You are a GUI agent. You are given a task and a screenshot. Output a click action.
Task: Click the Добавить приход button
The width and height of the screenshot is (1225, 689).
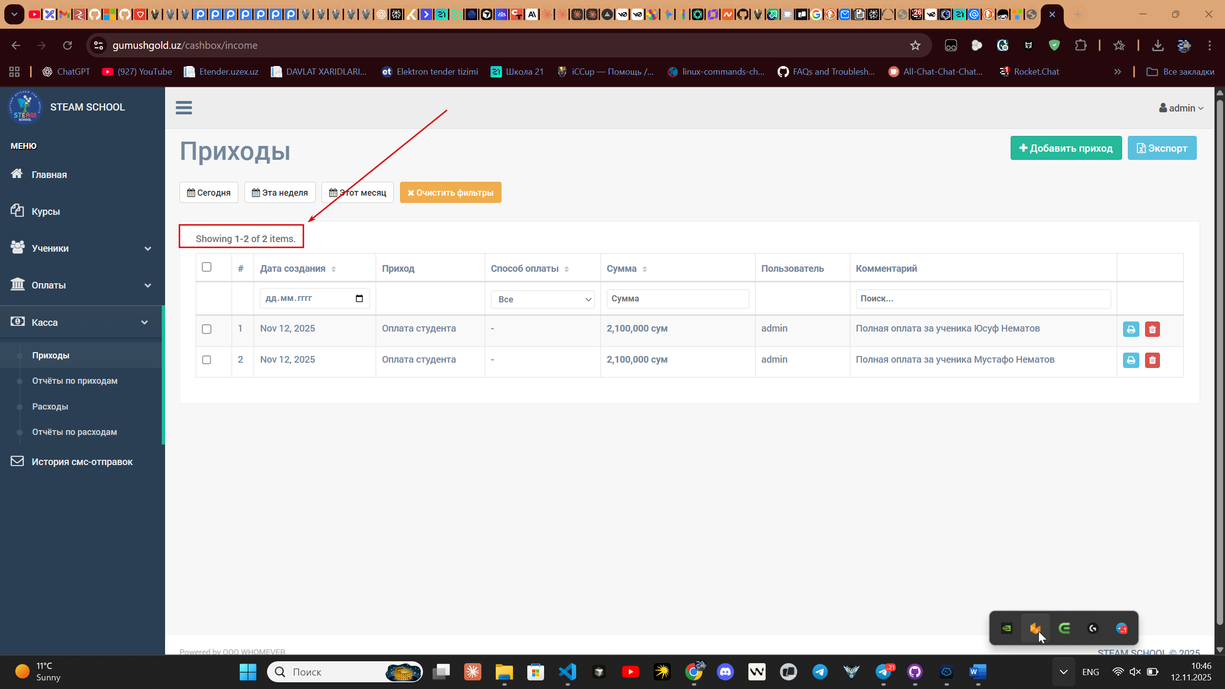1066,148
